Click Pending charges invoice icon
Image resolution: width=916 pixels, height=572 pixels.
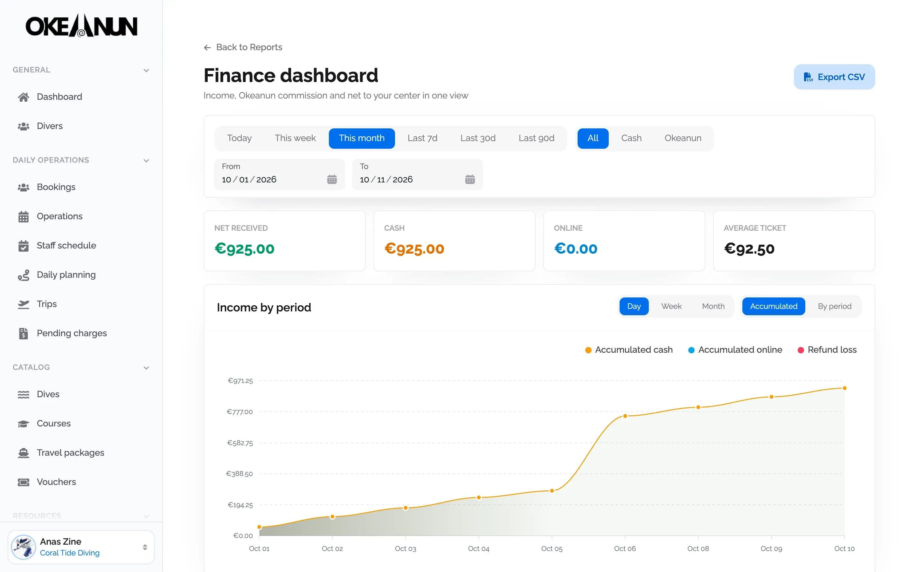[x=24, y=333]
